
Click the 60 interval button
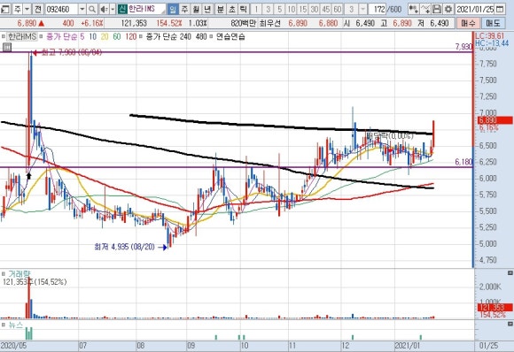[337, 9]
